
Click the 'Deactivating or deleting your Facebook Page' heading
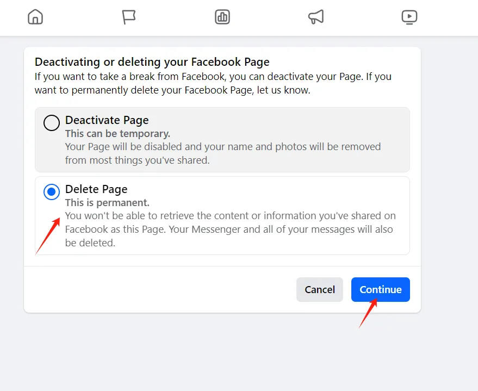coord(152,62)
